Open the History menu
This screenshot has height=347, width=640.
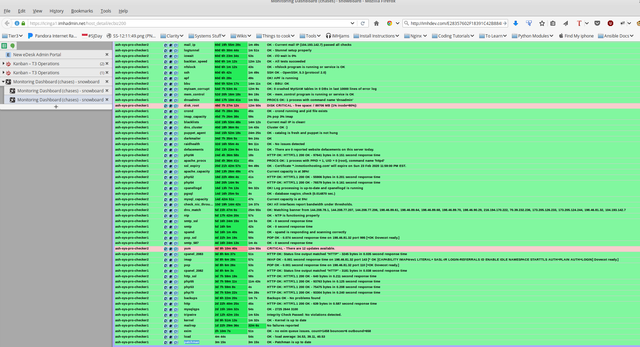pos(56,11)
